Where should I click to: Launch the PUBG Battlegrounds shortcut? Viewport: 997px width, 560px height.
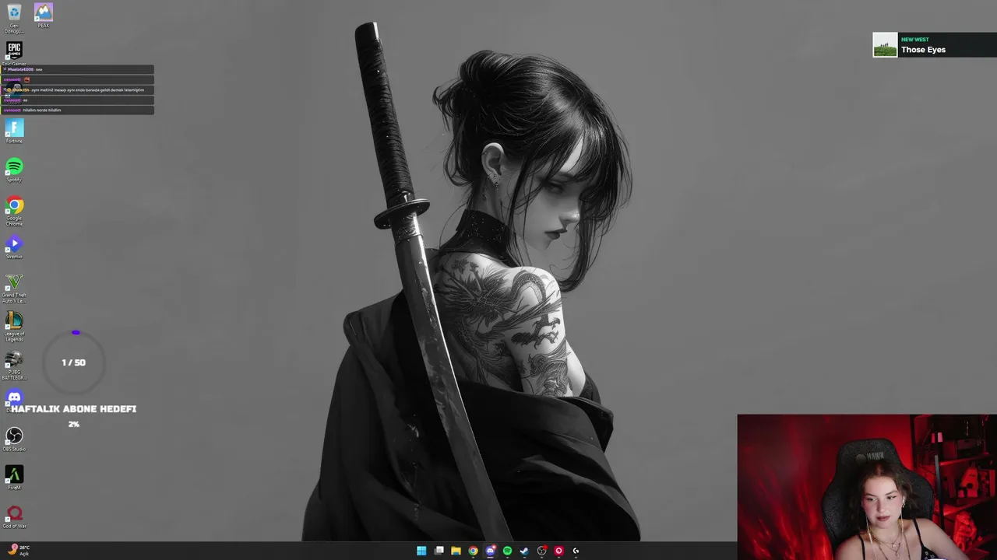tap(14, 366)
